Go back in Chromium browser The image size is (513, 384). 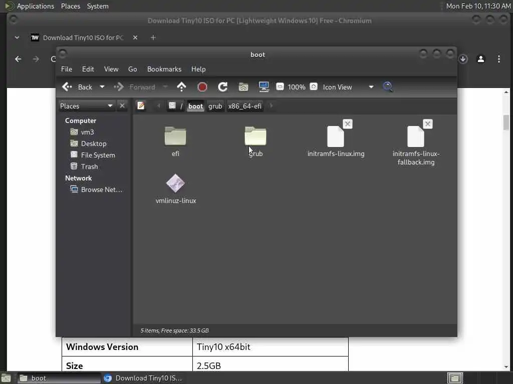[19, 59]
